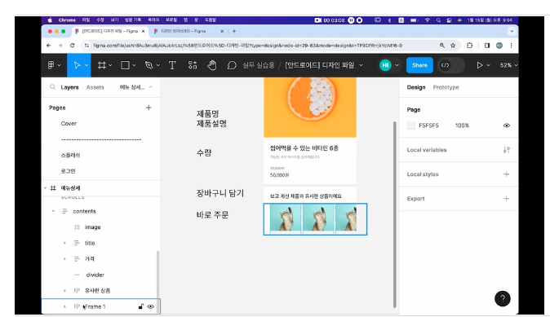Open the user avatar HI menu
The height and width of the screenshot is (317, 550).
pos(385,65)
